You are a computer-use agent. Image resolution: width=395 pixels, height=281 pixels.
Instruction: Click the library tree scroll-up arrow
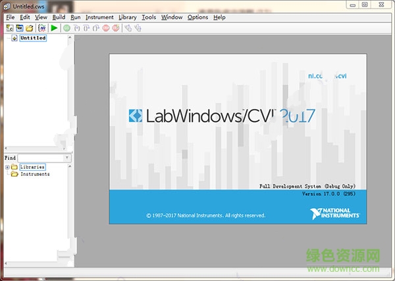pyautogui.click(x=70, y=166)
